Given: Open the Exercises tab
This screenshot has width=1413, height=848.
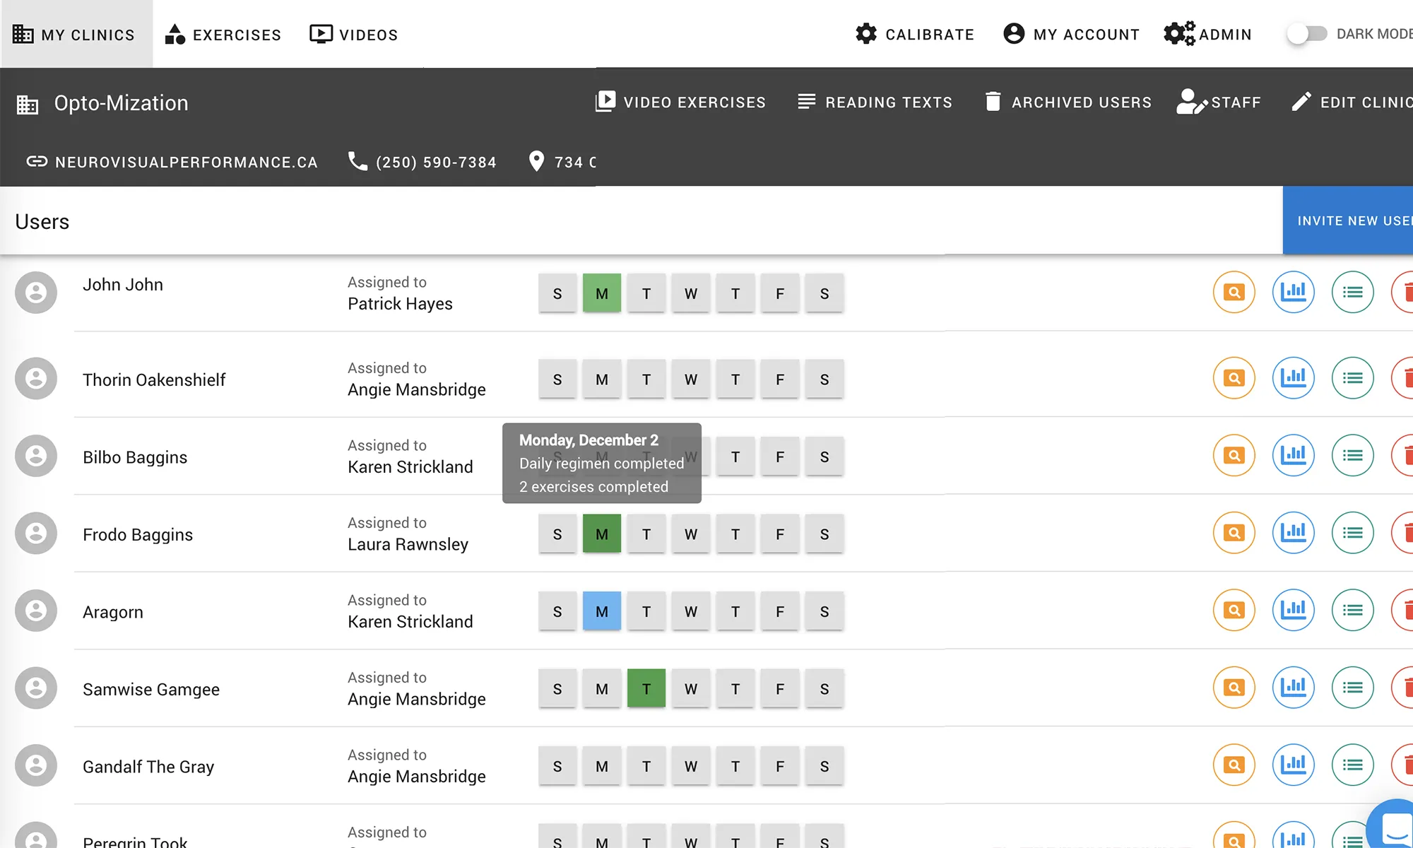Looking at the screenshot, I should (223, 35).
